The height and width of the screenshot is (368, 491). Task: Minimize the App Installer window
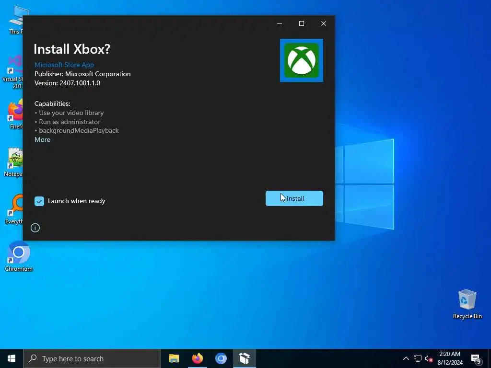click(x=280, y=23)
